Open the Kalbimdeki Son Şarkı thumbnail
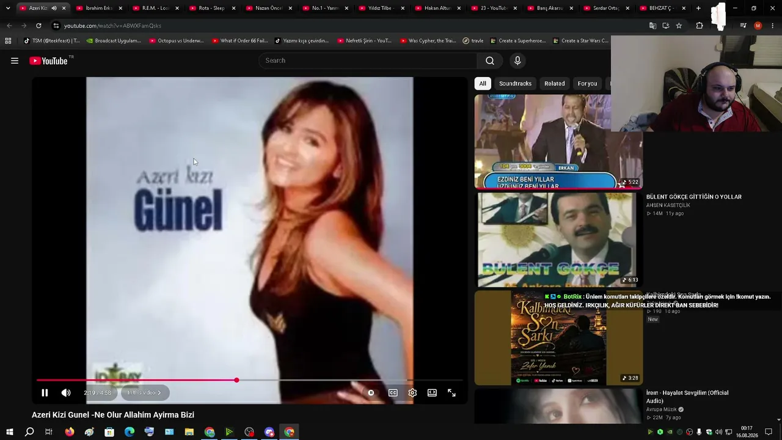Screen dimensions: 782x440 click(558, 338)
